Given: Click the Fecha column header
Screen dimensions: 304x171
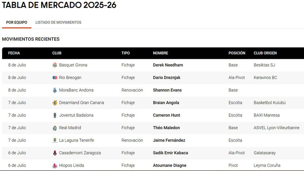Looking at the screenshot, I should [x=14, y=53].
